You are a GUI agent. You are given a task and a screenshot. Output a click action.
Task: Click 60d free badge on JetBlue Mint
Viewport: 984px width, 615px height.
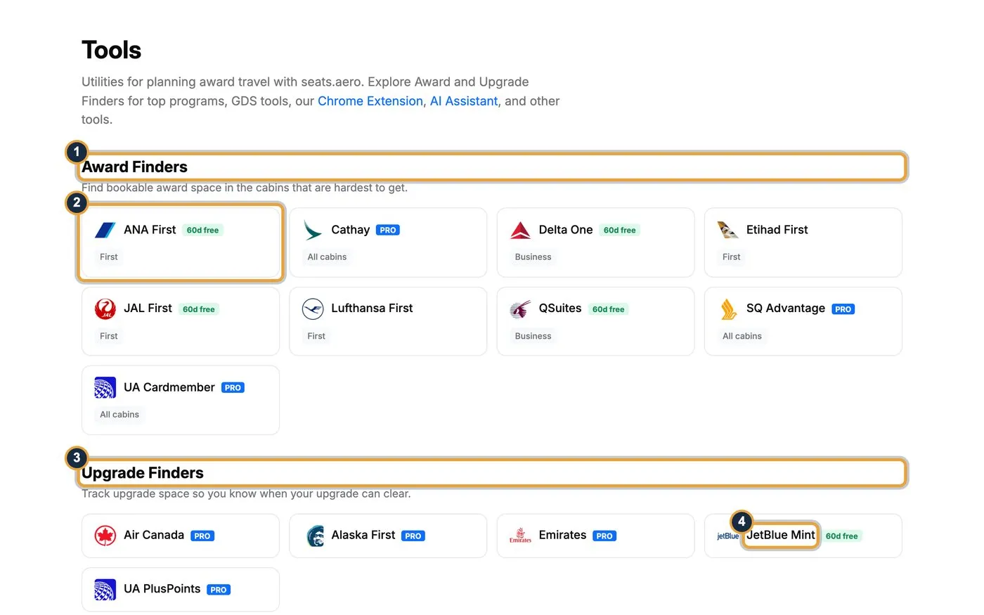[x=841, y=536]
